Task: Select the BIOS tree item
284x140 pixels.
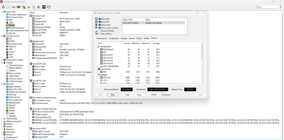Action: 11,54
